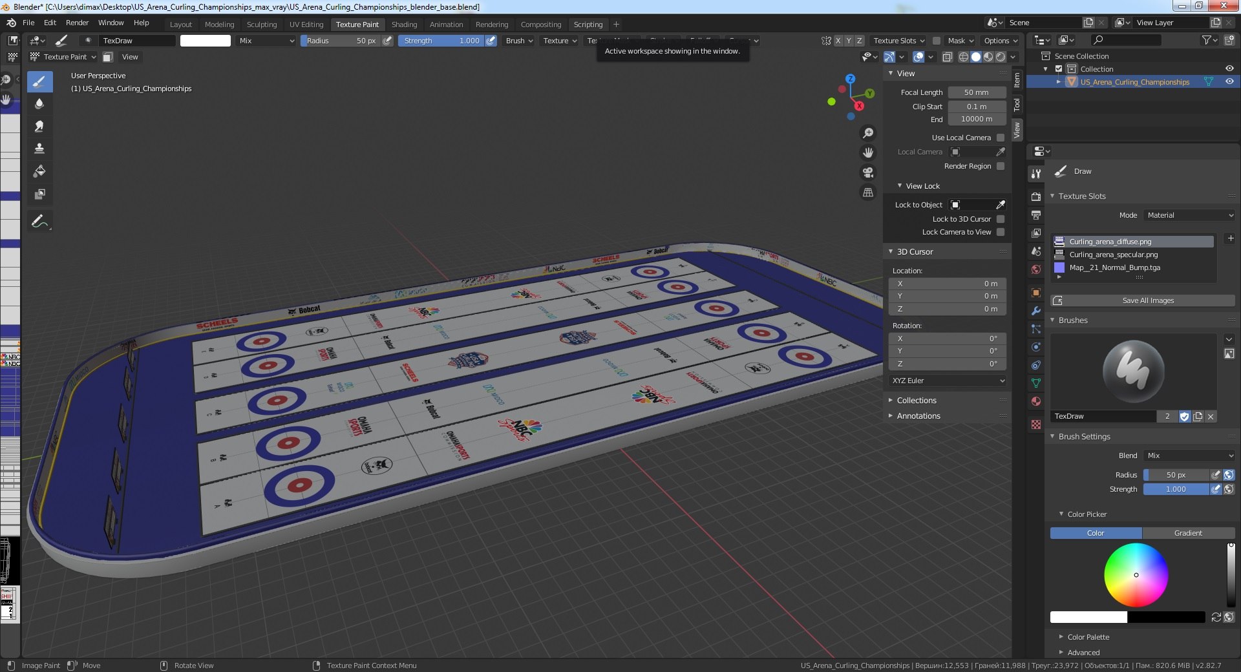Open the Object Data properties tab
Screen dimensions: 1241x672
point(1036,383)
